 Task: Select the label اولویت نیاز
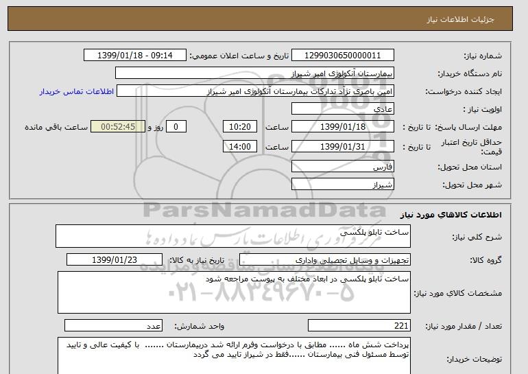tap(483, 109)
